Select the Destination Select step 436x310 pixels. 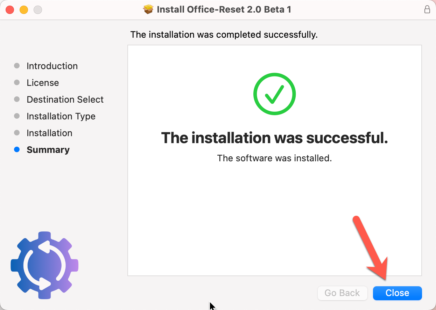[65, 99]
